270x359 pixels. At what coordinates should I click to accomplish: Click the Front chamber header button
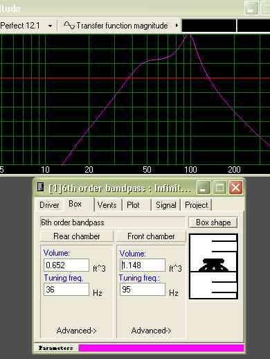point(151,236)
